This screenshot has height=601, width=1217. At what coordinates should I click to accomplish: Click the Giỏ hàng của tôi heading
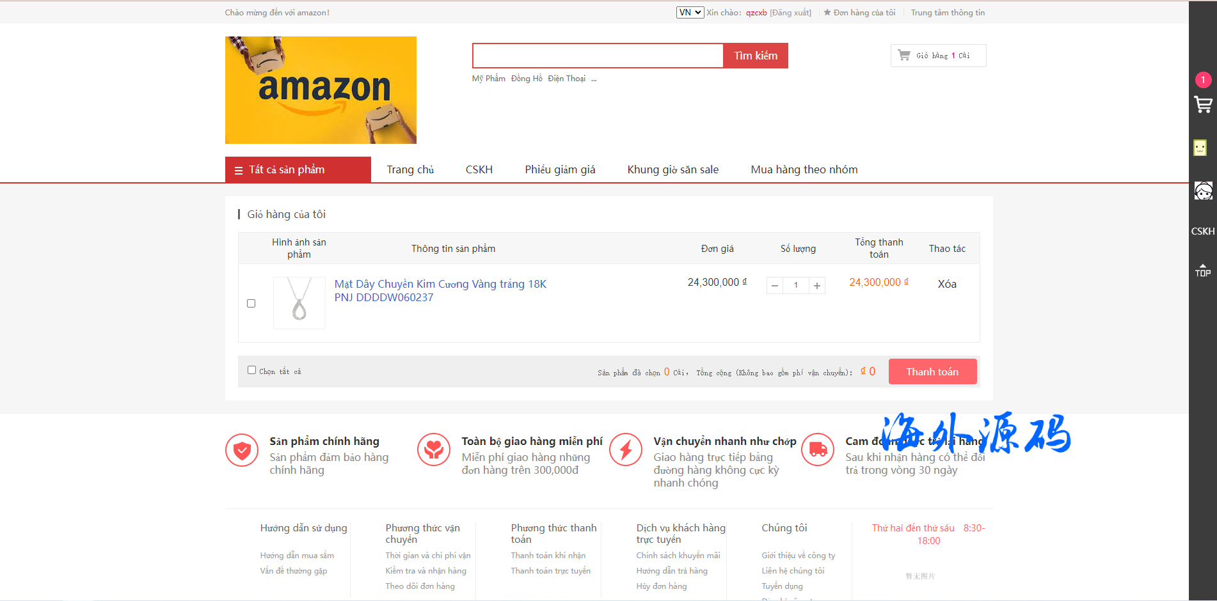287,214
